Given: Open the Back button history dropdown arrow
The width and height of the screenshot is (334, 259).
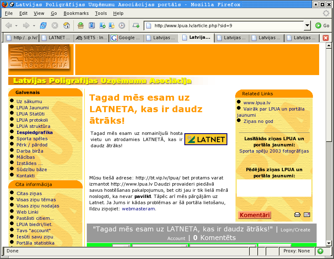Looking at the screenshot, I should pos(17,26).
